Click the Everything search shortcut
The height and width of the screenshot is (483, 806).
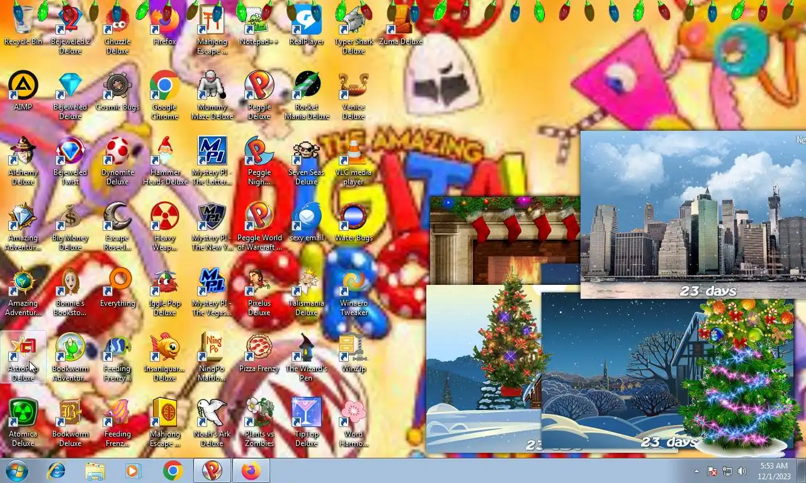tap(117, 287)
